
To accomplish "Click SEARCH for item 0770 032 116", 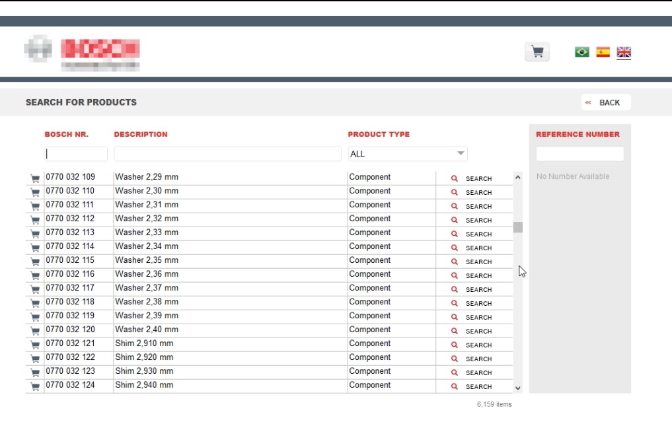I will [472, 276].
